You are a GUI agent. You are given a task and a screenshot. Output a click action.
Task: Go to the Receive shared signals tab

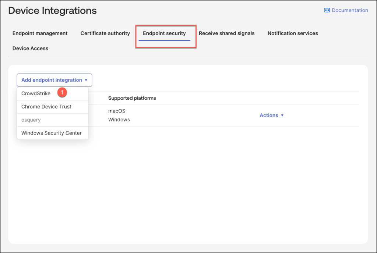coord(226,33)
